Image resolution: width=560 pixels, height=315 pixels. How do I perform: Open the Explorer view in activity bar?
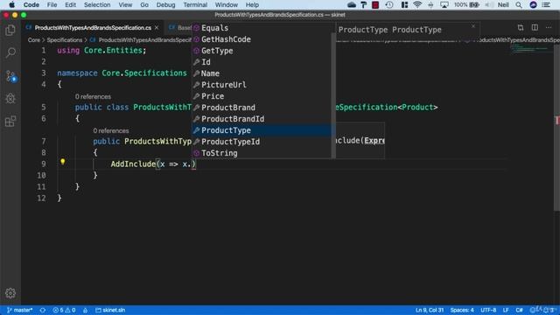10,31
